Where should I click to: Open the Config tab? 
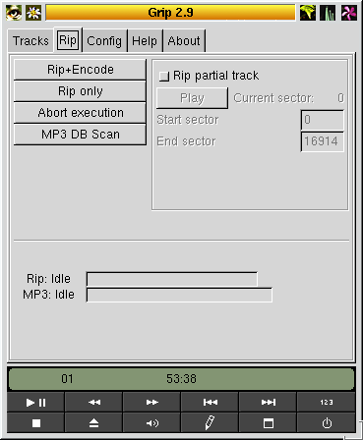[x=104, y=41]
